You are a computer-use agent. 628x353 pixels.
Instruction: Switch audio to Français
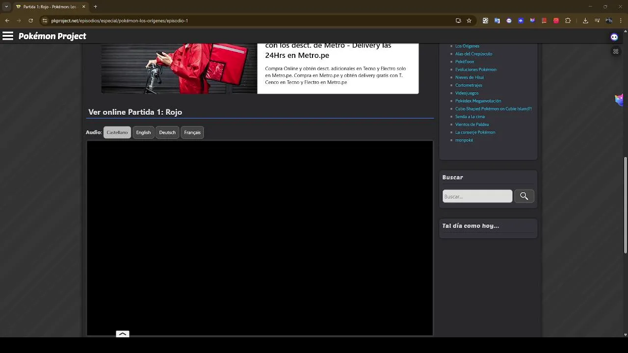point(192,132)
